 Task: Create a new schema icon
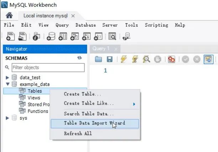click(51, 36)
